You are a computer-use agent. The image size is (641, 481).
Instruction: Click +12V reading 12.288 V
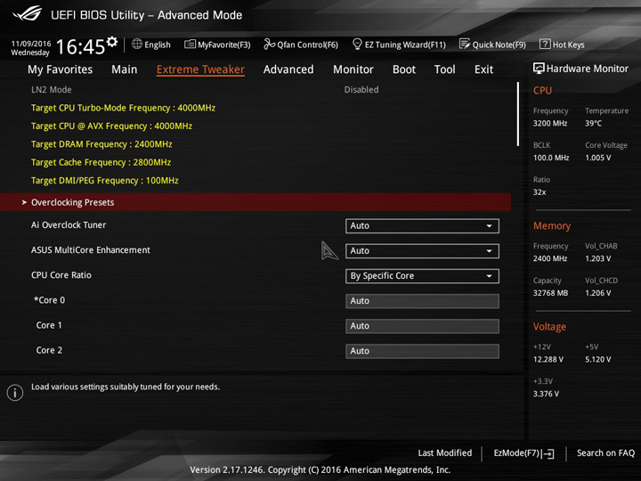[548, 360]
